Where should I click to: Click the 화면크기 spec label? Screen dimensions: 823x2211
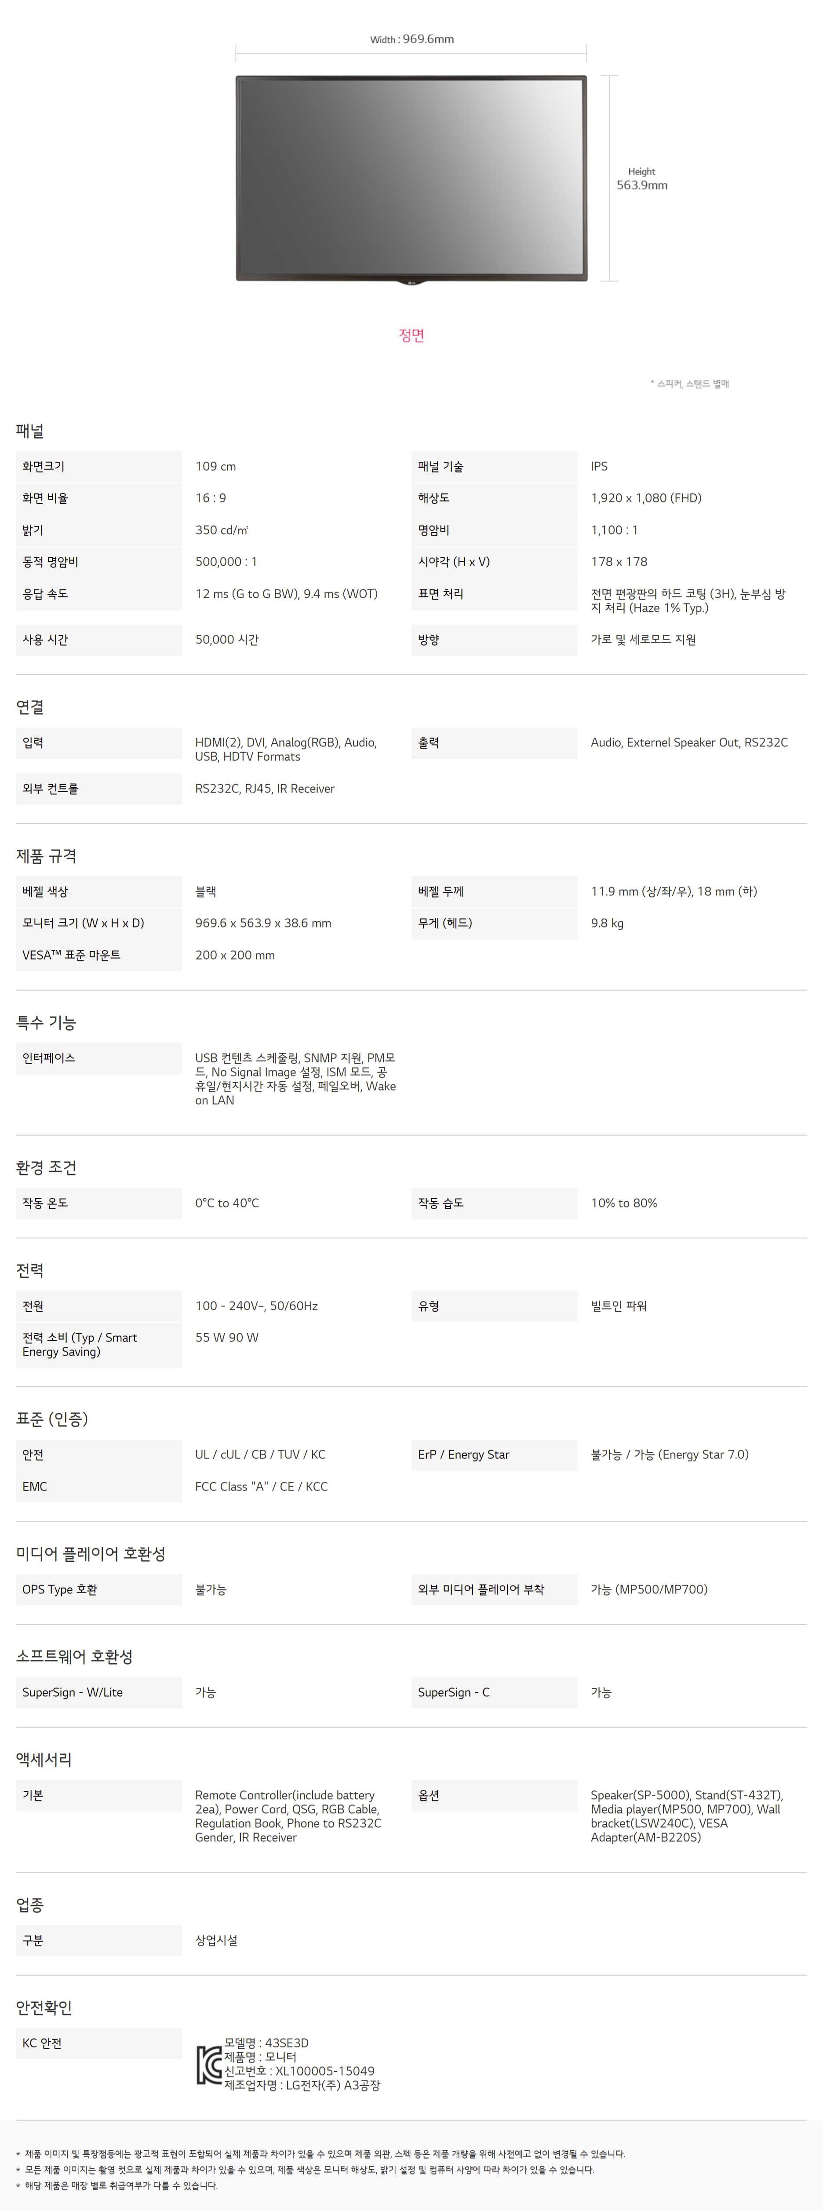[44, 466]
